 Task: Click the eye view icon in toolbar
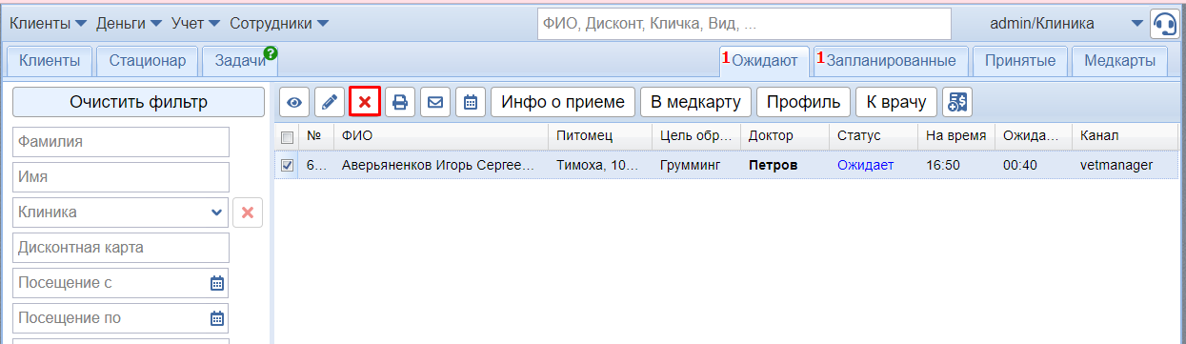click(x=294, y=102)
